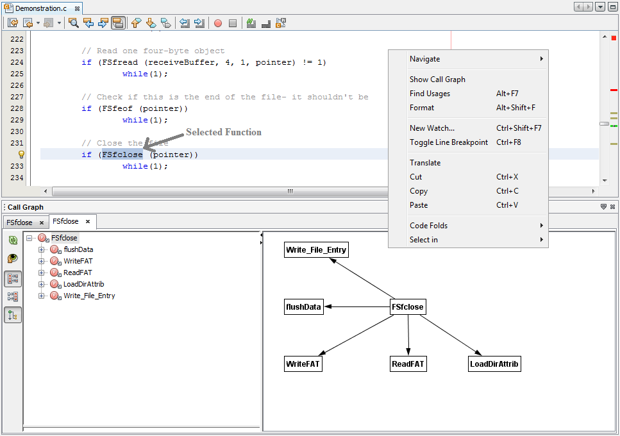
Task: Click the Find Previous Occurrence toolbar icon
Action: coord(88,23)
